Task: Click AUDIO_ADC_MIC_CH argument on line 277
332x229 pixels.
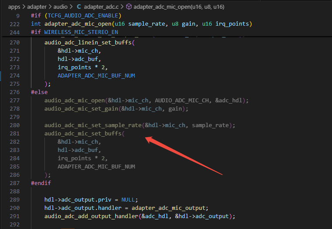Action: [x=182, y=101]
